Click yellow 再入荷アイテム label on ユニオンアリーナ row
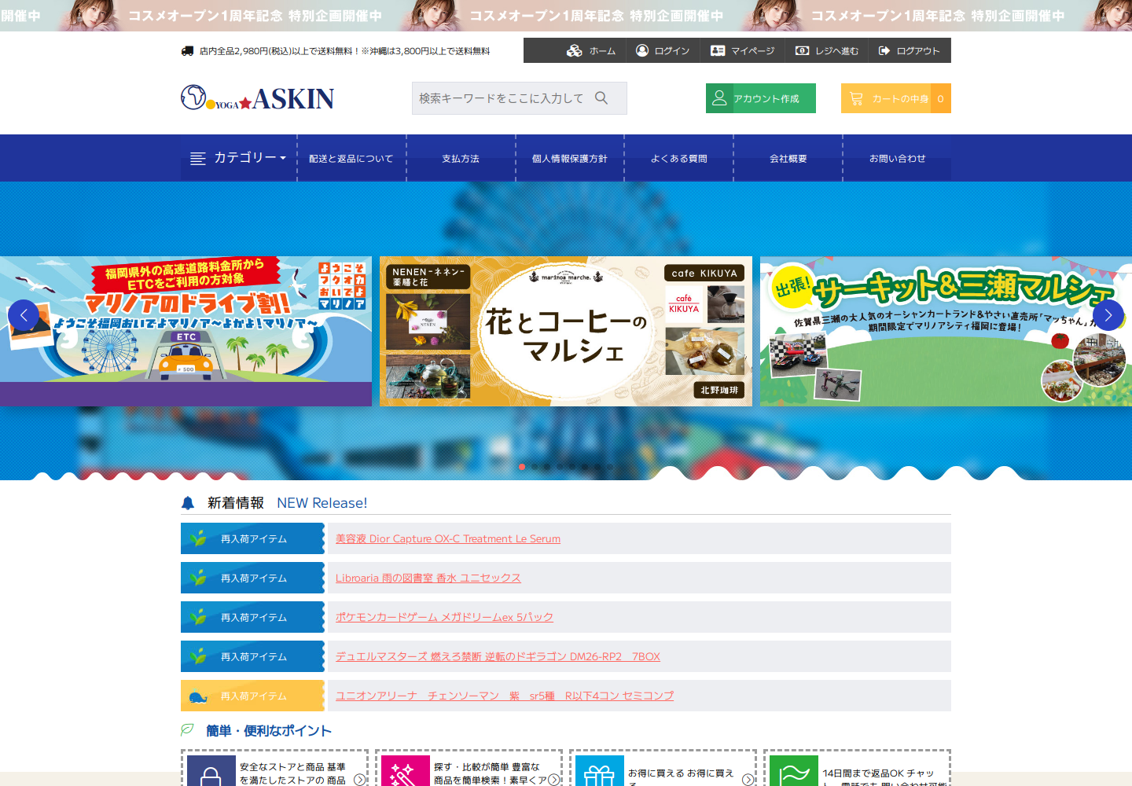Screen dimensions: 1132x786 click(254, 696)
